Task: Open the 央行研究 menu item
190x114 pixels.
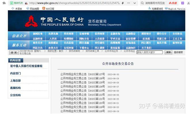Action: [100, 43]
